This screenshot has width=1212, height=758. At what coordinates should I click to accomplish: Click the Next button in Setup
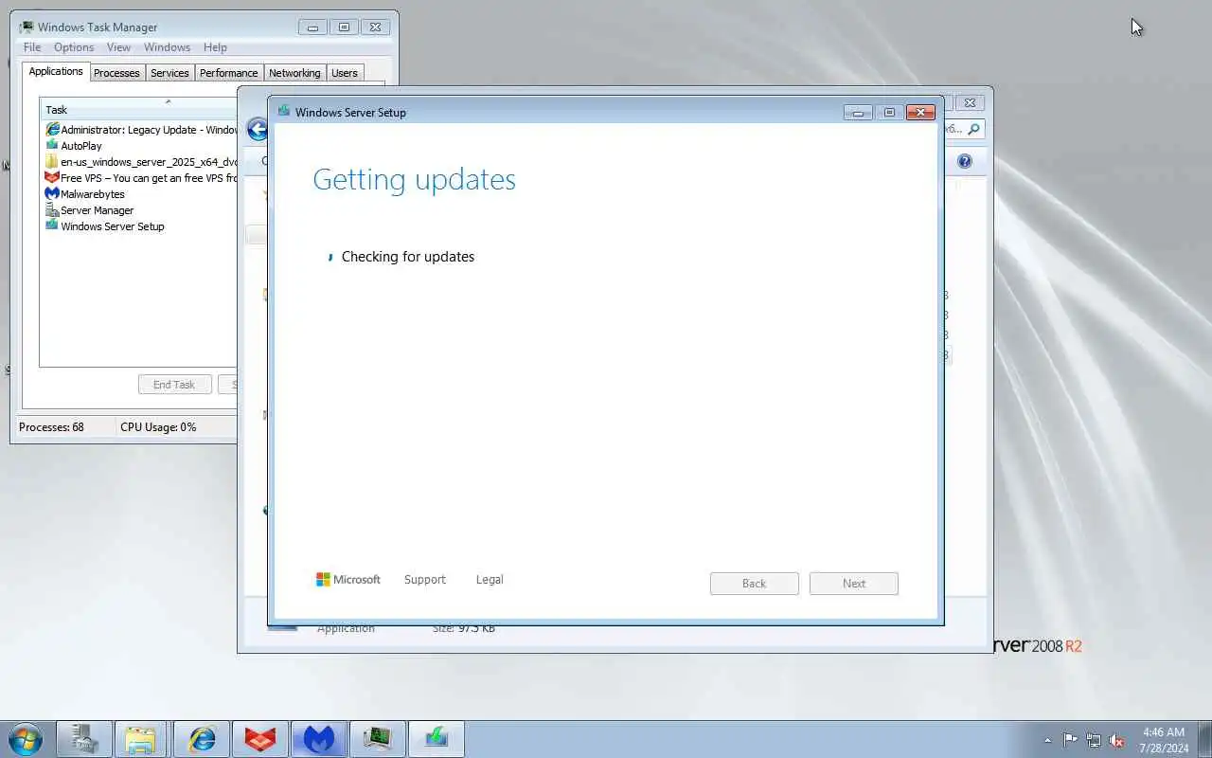[853, 584]
